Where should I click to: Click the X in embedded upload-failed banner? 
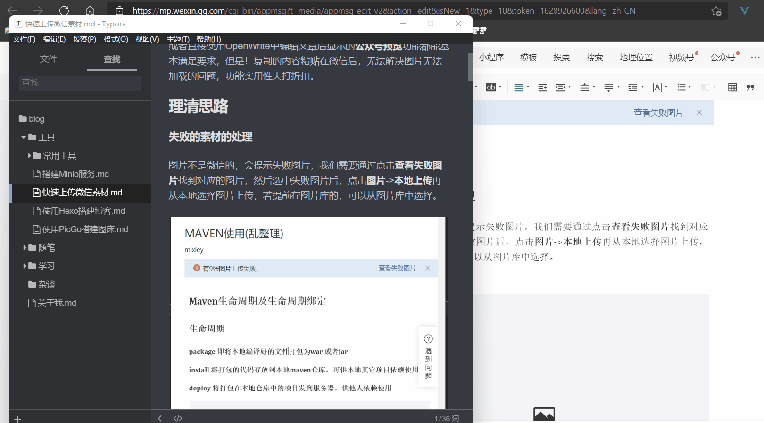point(428,268)
